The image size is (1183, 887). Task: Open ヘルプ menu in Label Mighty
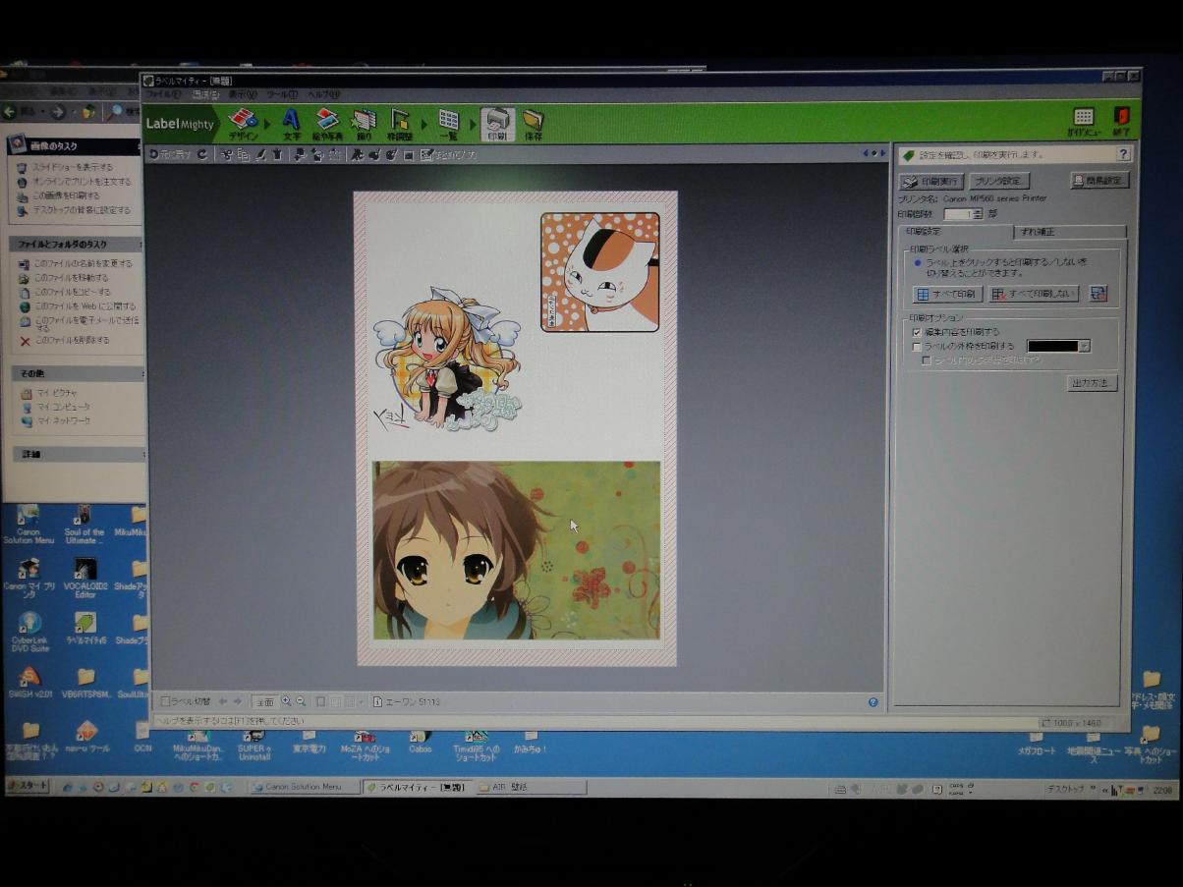[323, 94]
